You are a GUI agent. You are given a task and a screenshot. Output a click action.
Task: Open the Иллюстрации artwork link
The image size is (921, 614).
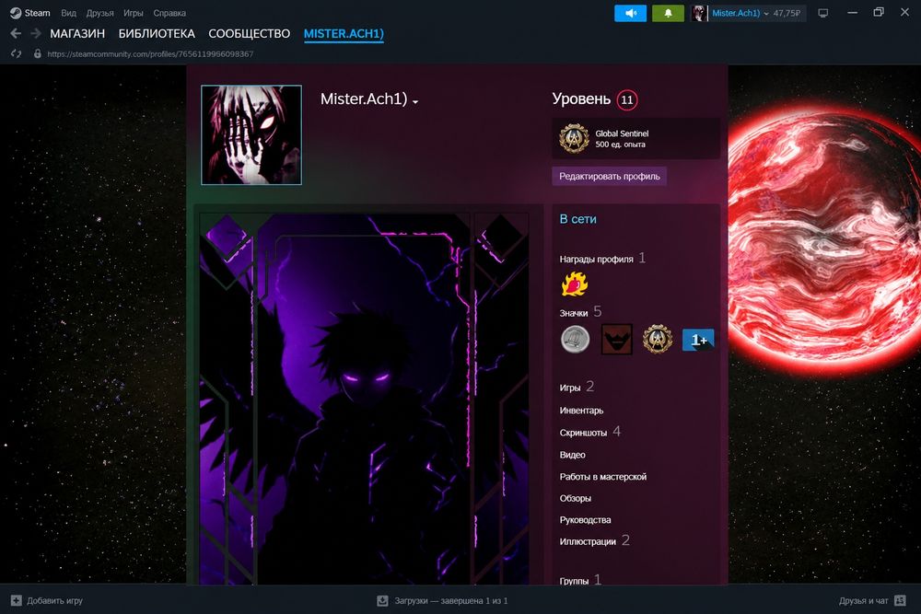coord(588,542)
